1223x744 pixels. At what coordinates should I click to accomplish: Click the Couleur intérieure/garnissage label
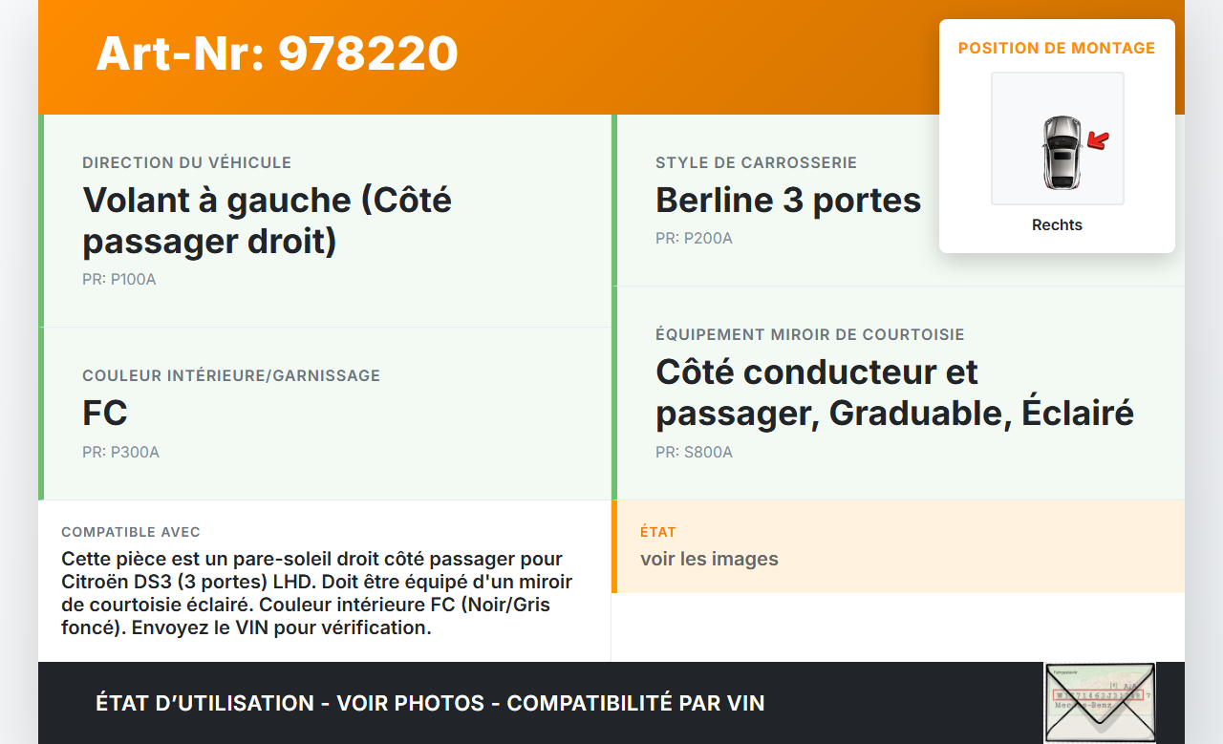tap(231, 376)
